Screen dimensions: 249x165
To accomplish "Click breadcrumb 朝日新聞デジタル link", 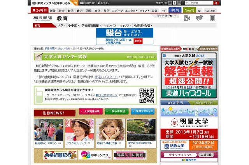I will coord(54,48).
